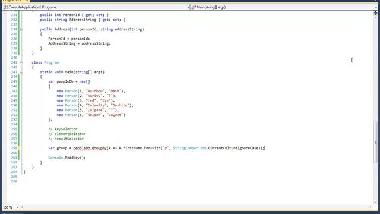Collapse the class Program outlining box

coord(21,62)
